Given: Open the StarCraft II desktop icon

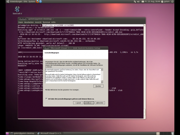Looking at the screenshot, I should [17, 10].
